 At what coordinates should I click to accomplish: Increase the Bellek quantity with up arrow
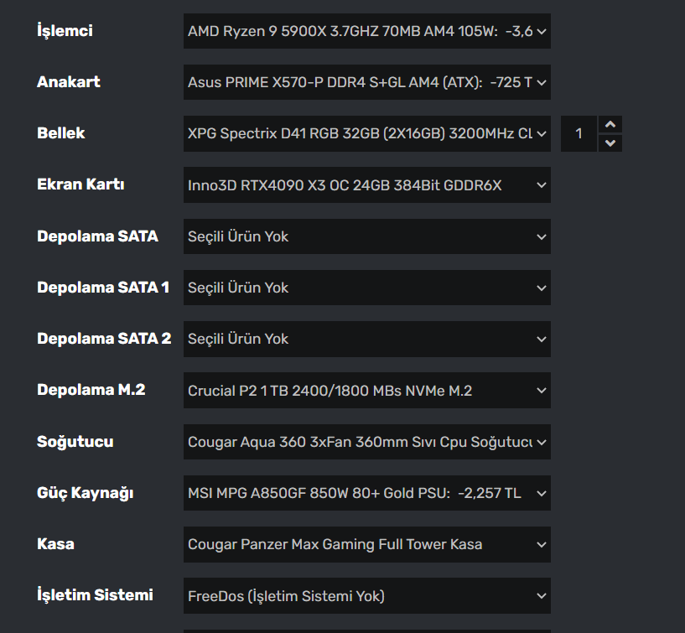(611, 125)
